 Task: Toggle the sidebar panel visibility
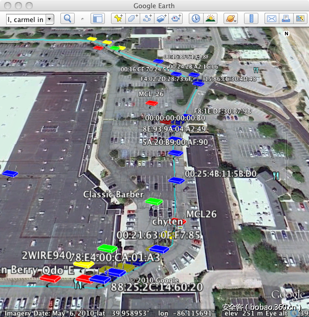click(x=97, y=19)
